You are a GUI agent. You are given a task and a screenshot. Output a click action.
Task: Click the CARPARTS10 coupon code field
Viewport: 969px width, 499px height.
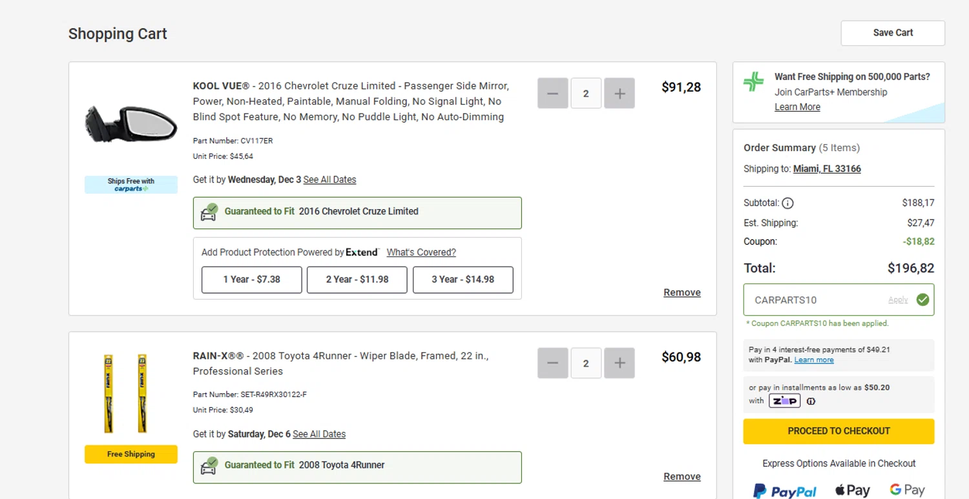(814, 300)
